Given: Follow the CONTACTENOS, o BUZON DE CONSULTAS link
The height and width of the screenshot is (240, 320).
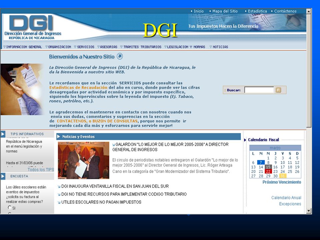Looking at the screenshot, I should (97, 121).
